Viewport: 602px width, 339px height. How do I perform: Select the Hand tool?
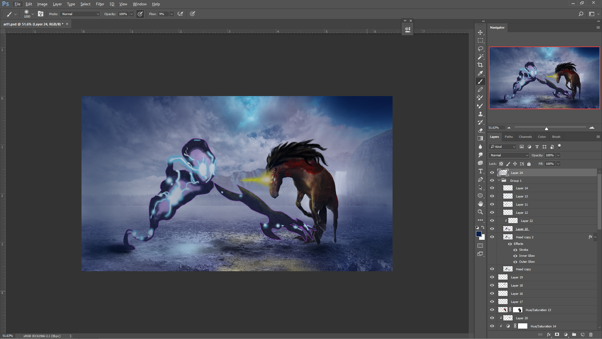click(x=480, y=204)
